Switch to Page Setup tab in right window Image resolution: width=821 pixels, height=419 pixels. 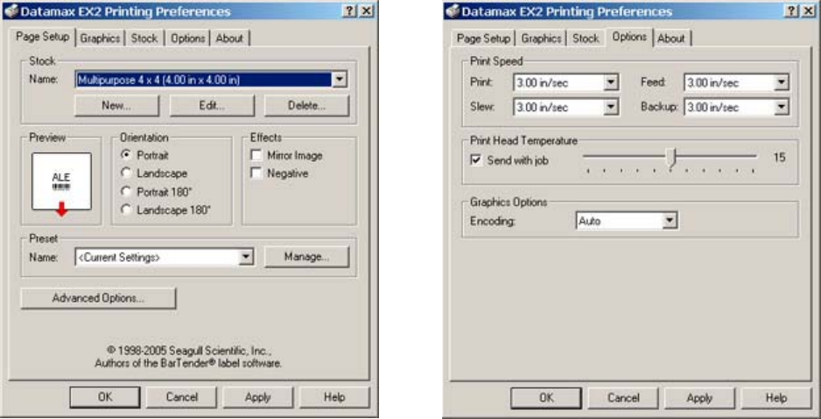tap(483, 38)
